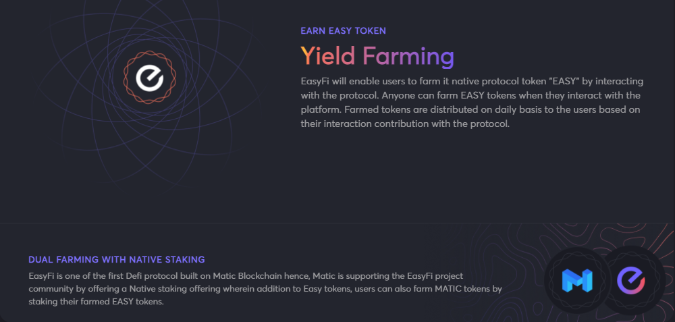Click the purple EASY token icon
This screenshot has height=322, width=675.
tap(630, 280)
